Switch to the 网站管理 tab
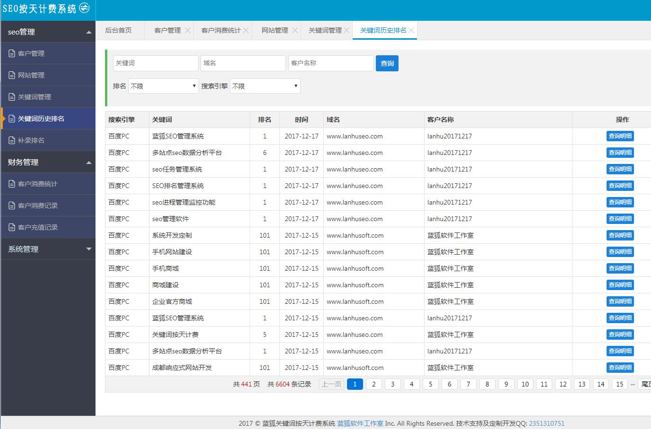 pyautogui.click(x=275, y=30)
